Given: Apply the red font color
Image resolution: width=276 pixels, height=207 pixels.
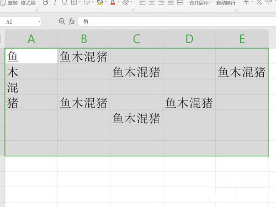Looking at the screenshot, I should (x=113, y=2).
